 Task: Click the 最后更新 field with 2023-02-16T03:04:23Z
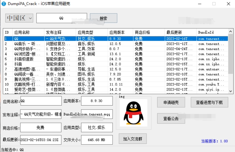(x=41, y=140)
